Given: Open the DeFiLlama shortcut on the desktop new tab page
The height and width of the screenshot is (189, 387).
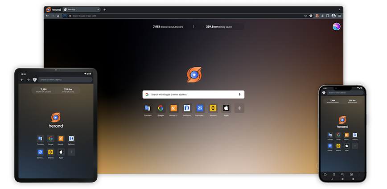Looking at the screenshot, I should coord(187,108).
